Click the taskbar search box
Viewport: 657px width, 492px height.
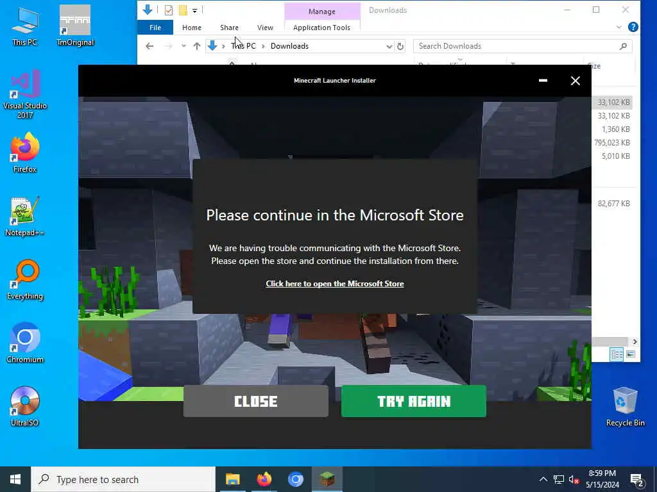click(x=123, y=479)
